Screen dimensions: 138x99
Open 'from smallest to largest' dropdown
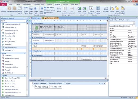tap(63, 83)
